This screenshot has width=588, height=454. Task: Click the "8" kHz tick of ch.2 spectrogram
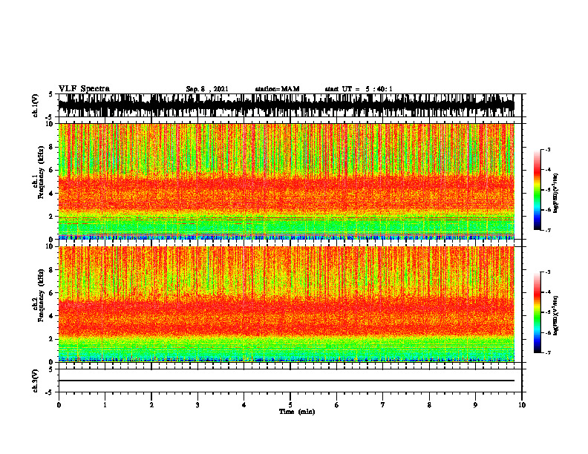(x=52, y=270)
